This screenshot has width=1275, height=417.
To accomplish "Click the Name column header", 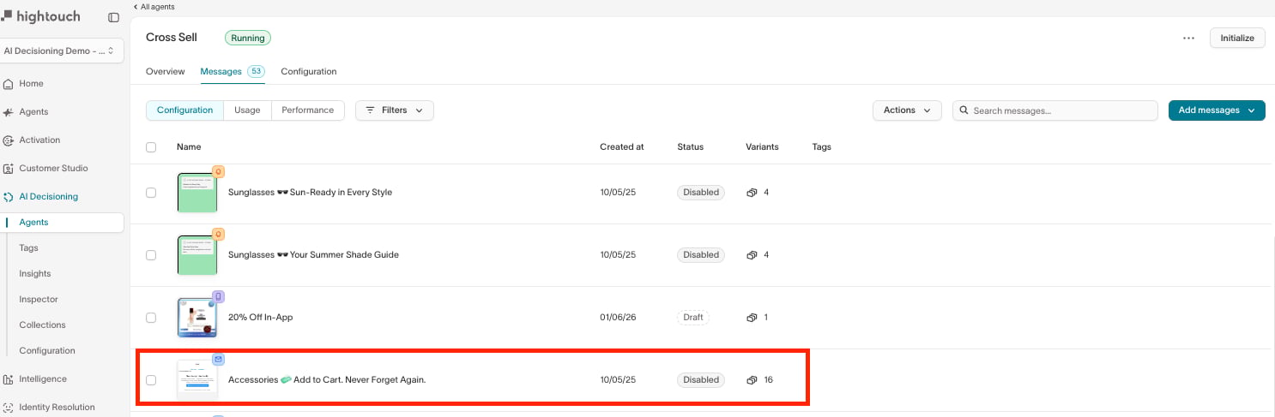I will pyautogui.click(x=189, y=147).
